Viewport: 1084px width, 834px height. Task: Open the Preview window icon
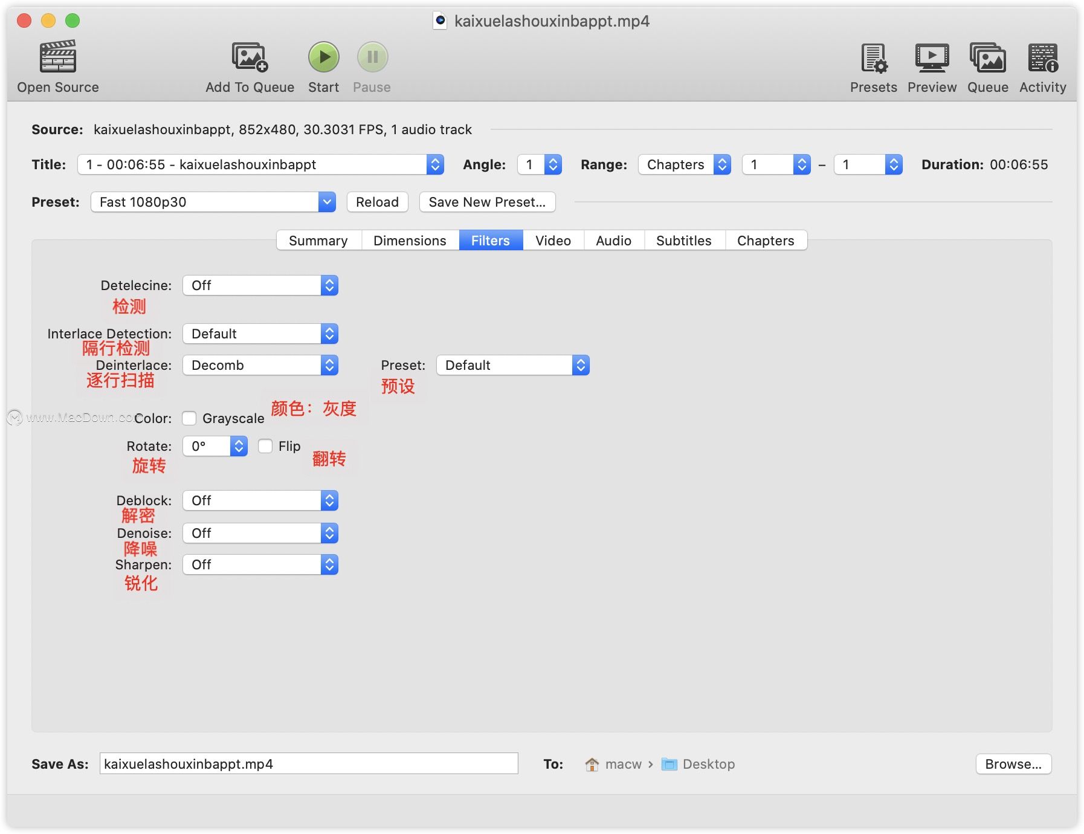click(932, 58)
